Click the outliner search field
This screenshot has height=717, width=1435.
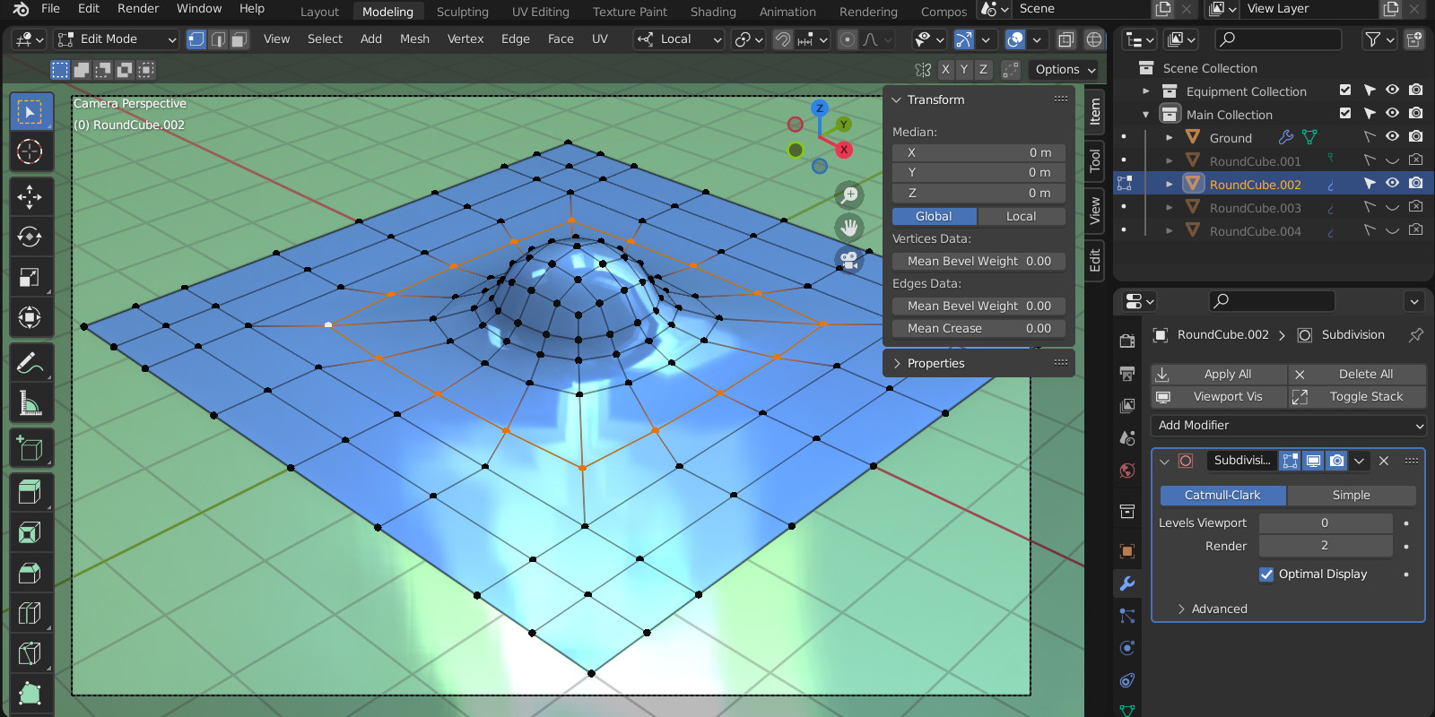(1277, 39)
